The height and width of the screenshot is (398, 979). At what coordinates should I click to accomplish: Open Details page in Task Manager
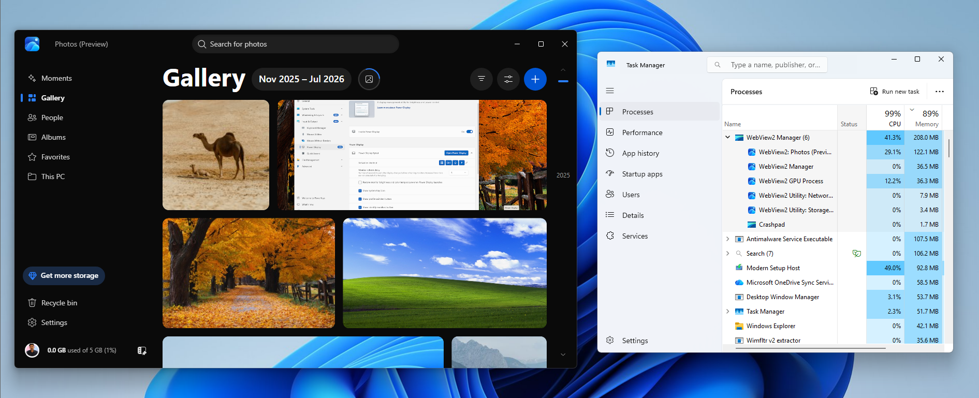(660, 215)
